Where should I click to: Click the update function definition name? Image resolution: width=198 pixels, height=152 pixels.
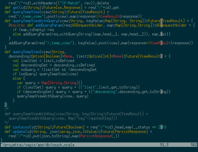19,132
